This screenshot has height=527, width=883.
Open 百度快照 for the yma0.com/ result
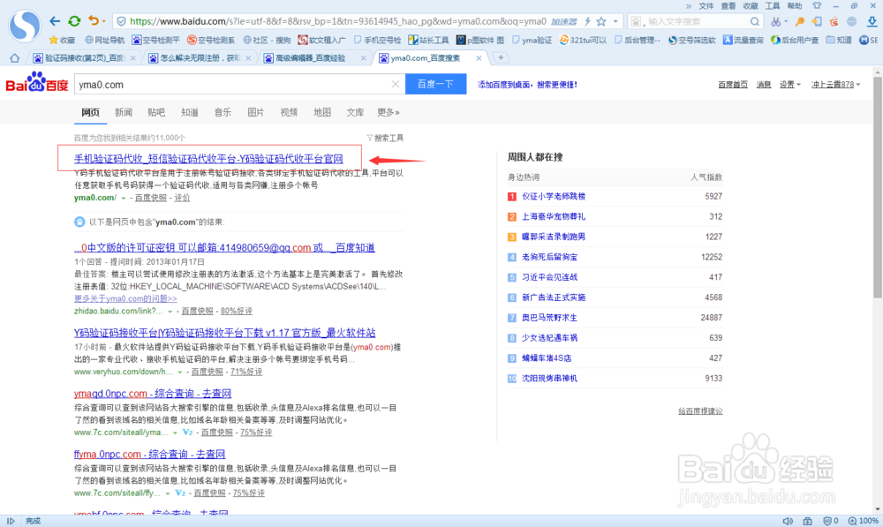point(150,198)
